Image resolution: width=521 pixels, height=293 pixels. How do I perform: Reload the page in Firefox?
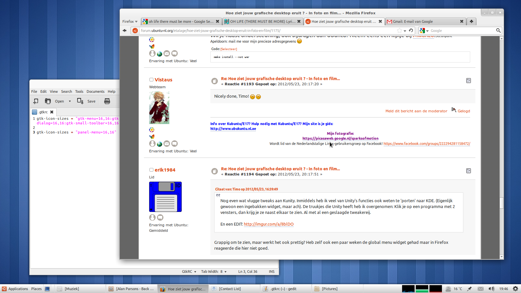[x=411, y=31]
